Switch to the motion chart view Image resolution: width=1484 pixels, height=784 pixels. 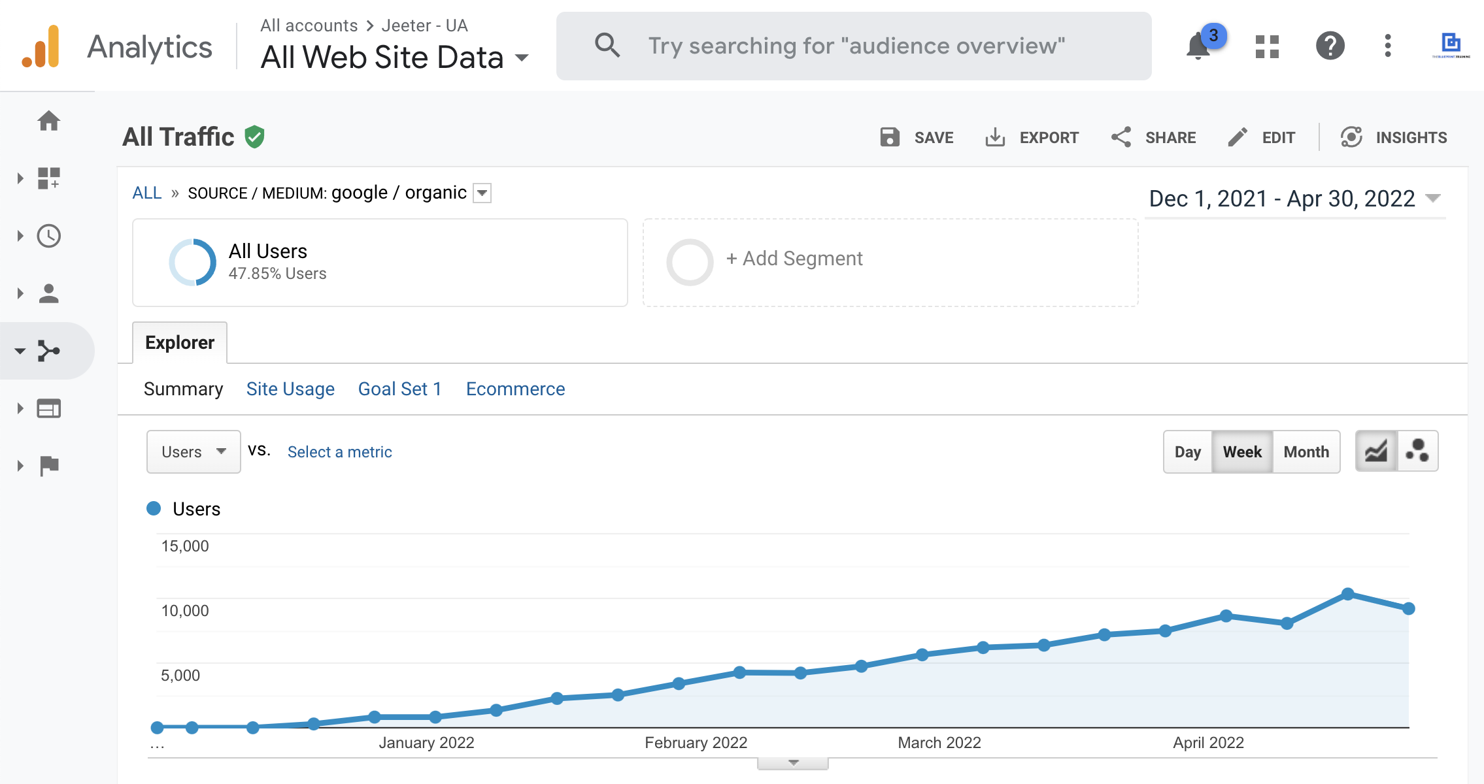[1417, 451]
